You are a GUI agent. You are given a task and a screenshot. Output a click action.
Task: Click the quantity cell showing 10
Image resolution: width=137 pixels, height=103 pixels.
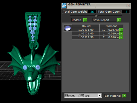pyautogui.click(x=104, y=30)
